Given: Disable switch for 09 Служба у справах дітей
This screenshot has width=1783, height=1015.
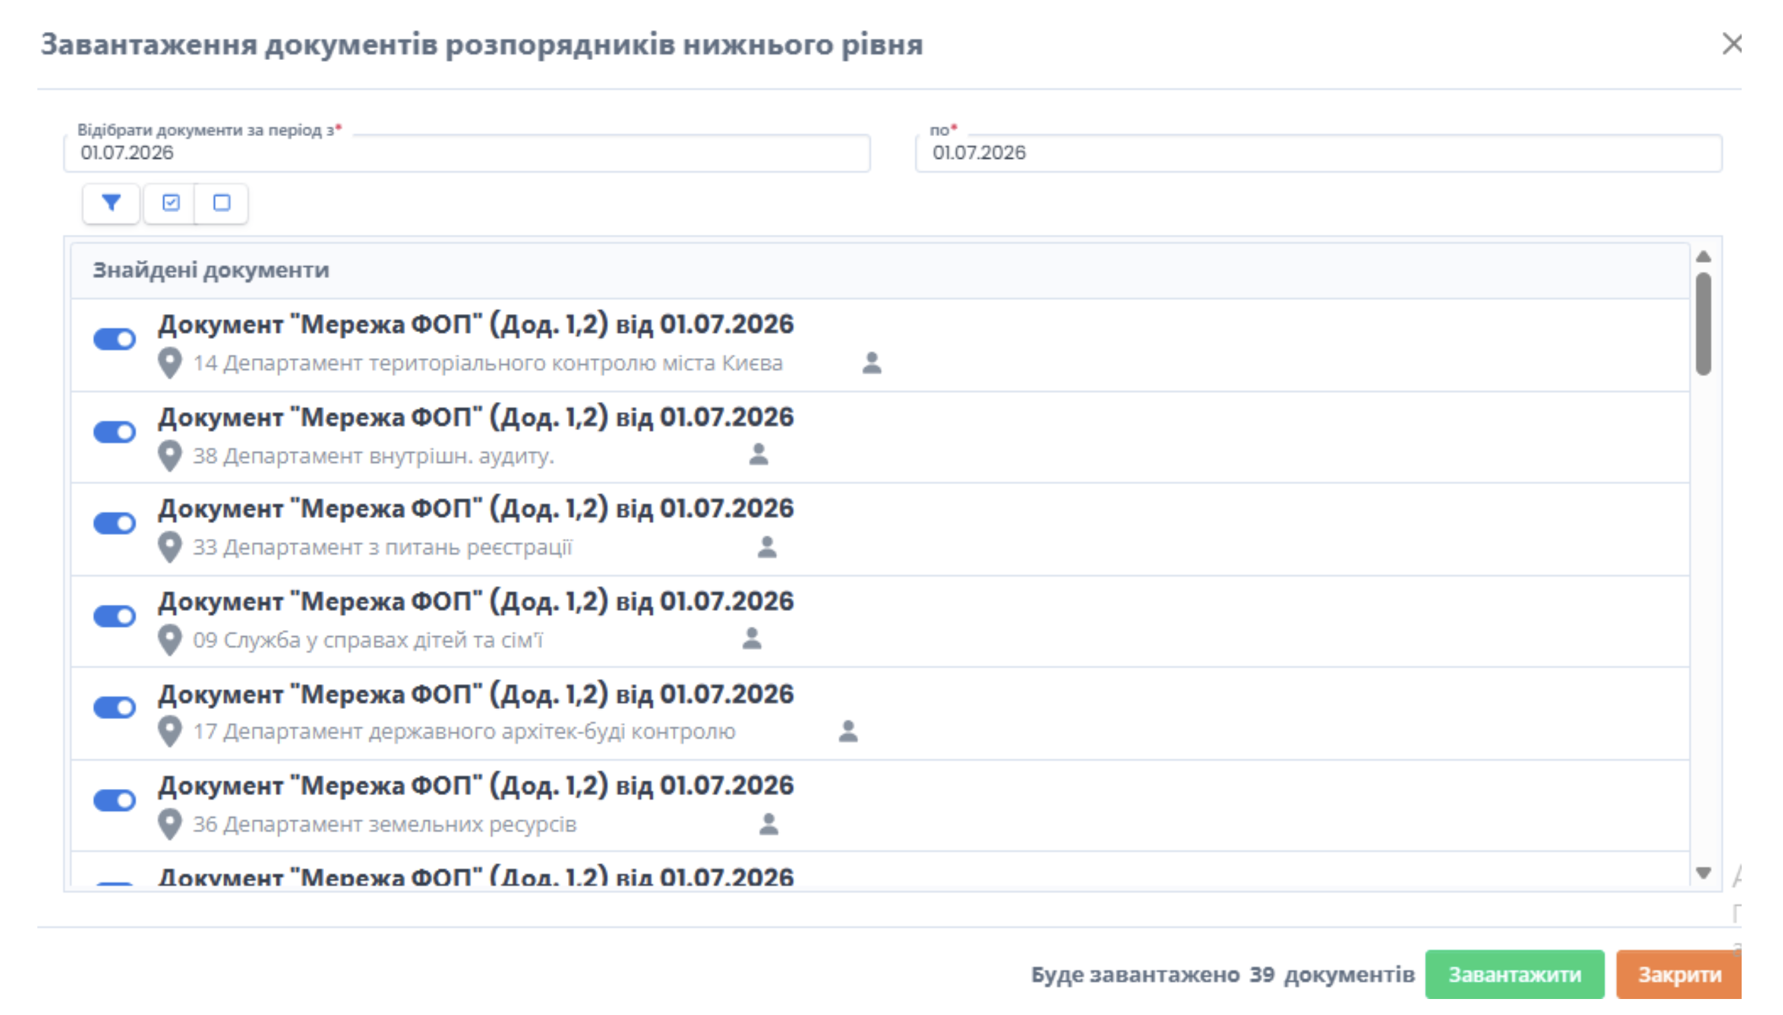Looking at the screenshot, I should [115, 616].
